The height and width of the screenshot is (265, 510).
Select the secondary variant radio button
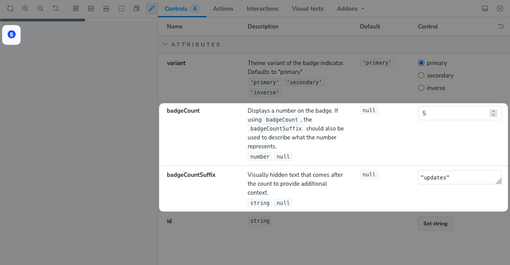pos(421,76)
